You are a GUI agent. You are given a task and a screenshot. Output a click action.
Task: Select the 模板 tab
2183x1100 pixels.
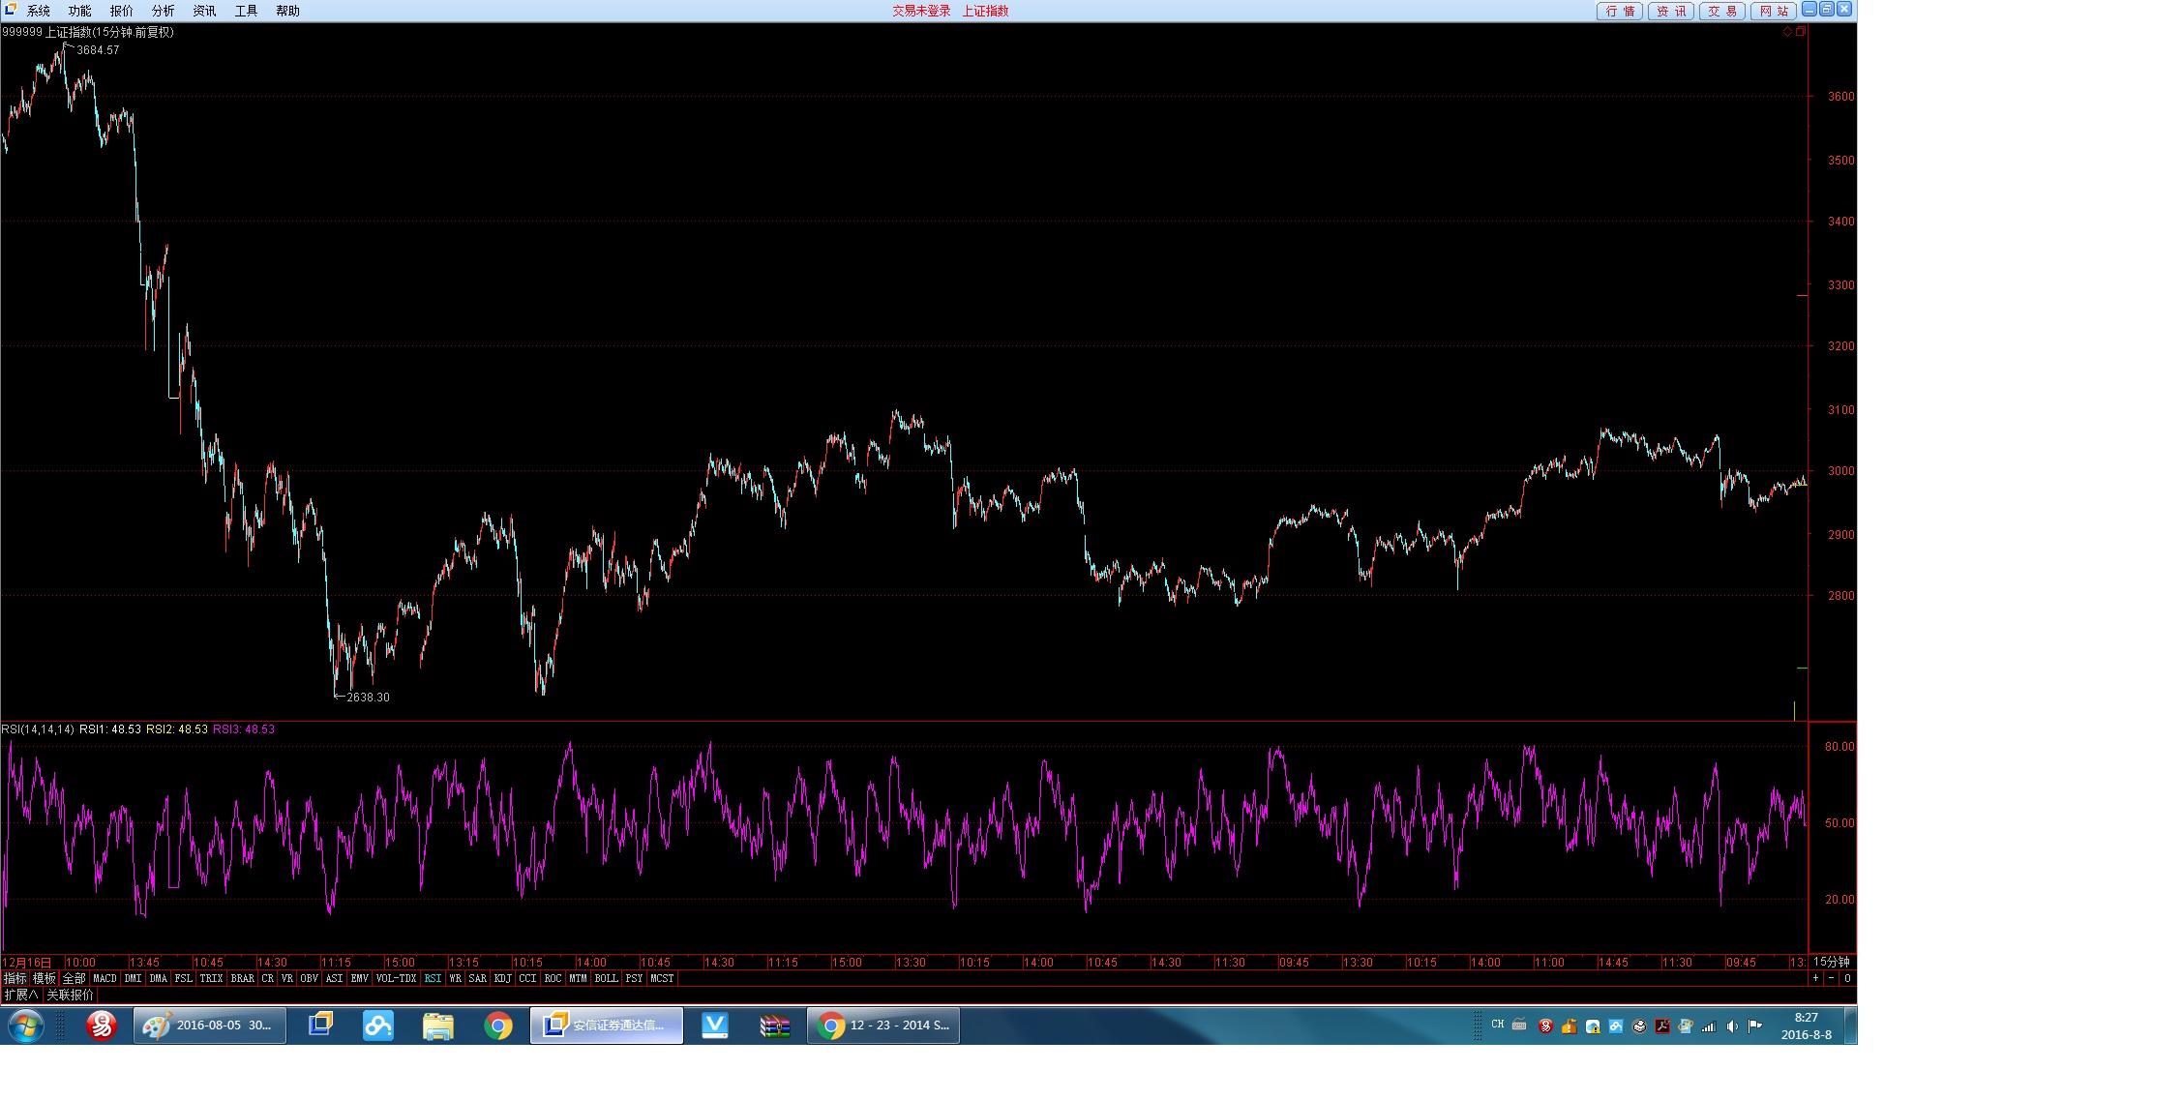pyautogui.click(x=45, y=979)
